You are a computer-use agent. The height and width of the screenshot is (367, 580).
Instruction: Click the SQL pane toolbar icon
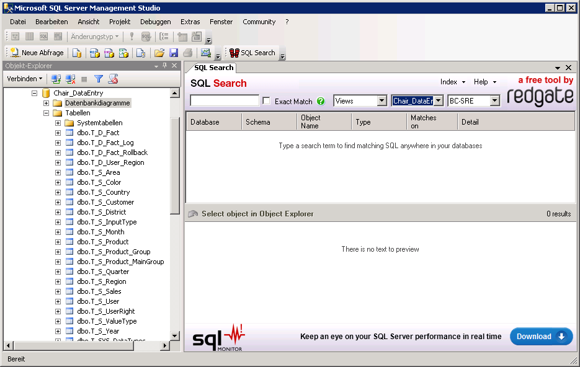tap(43, 36)
